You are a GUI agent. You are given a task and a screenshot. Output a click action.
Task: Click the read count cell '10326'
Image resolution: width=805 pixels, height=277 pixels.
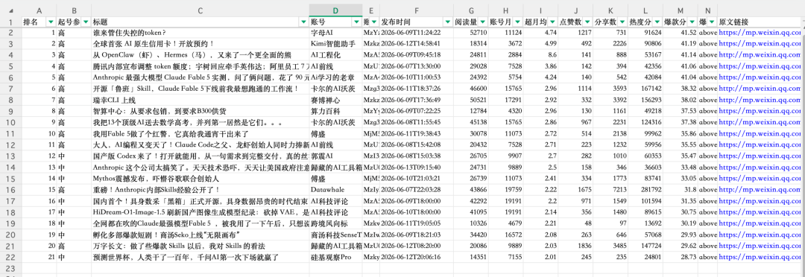pos(471,223)
